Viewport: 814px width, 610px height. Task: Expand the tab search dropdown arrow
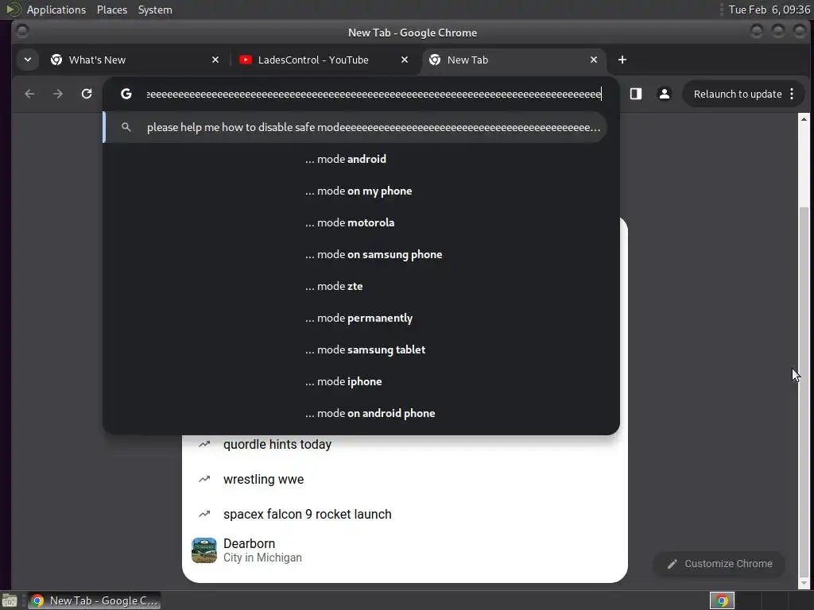point(28,60)
